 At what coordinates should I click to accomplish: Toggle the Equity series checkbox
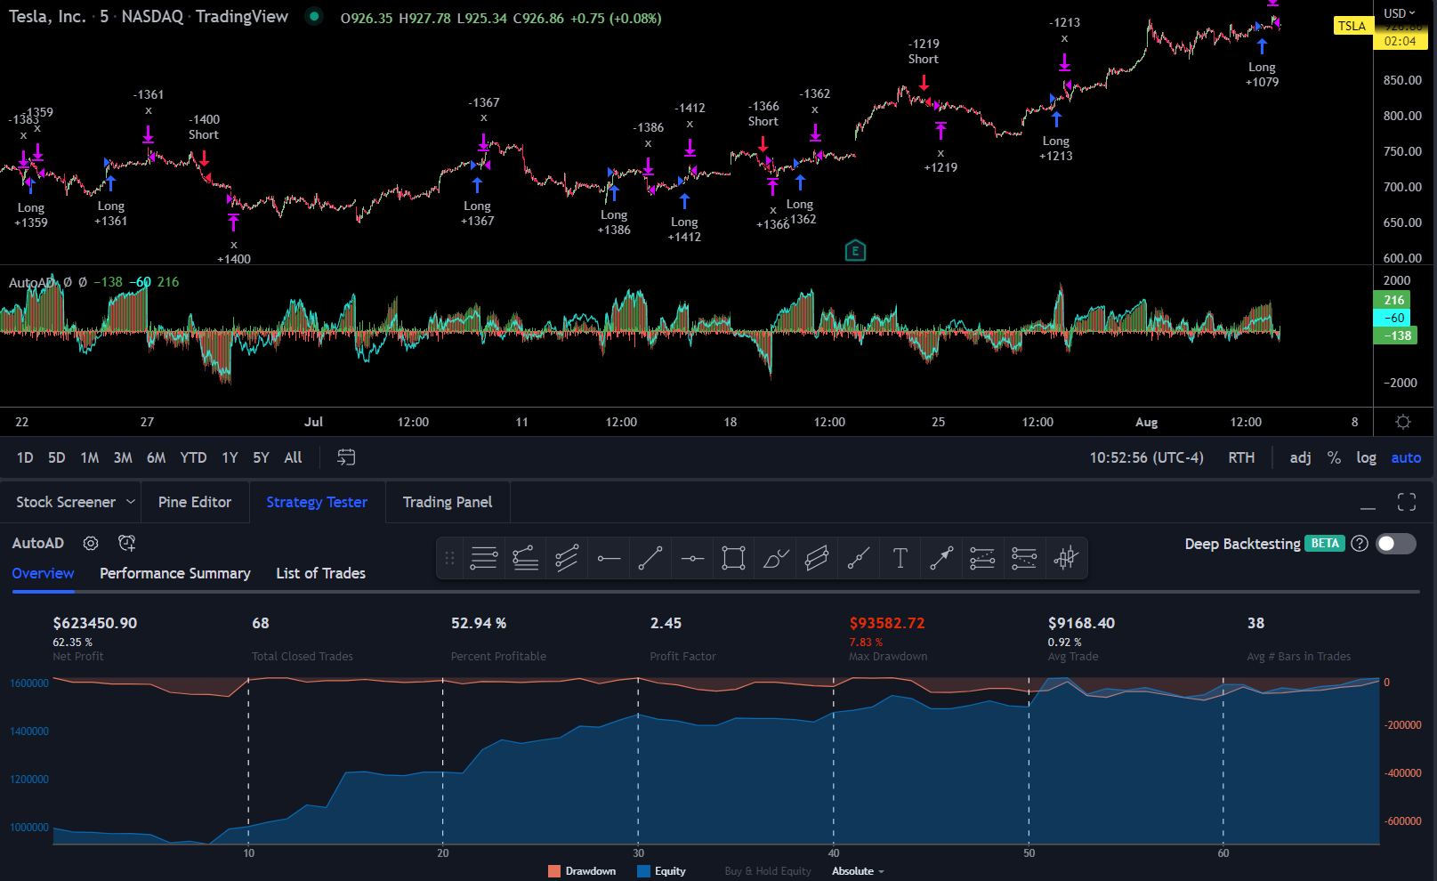click(644, 871)
